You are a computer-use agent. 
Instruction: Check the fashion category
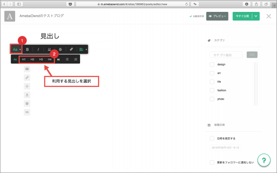click(212, 90)
